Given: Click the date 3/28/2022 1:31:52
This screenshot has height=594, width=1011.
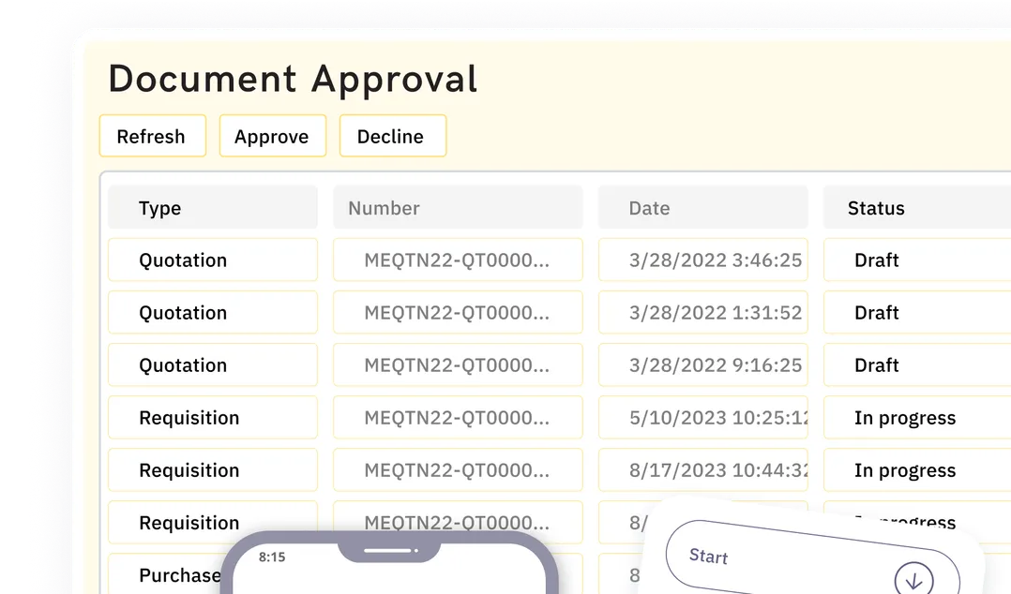Looking at the screenshot, I should click(702, 313).
